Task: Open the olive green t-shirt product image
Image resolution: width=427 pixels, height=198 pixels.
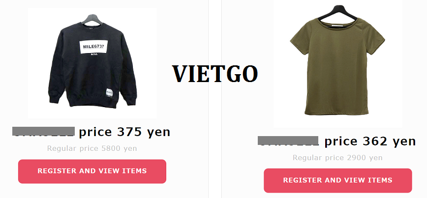Action: coord(337,64)
